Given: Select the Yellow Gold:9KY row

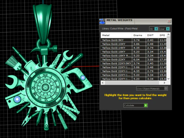Looking at the screenshot, I should [x=133, y=40].
